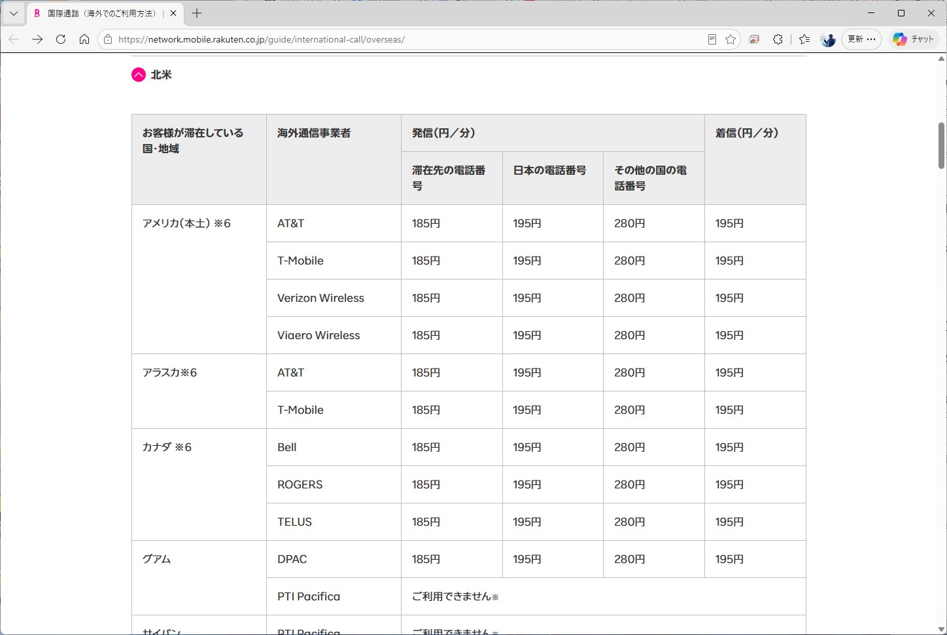Minimize the browser window
The height and width of the screenshot is (635, 947).
point(871,13)
